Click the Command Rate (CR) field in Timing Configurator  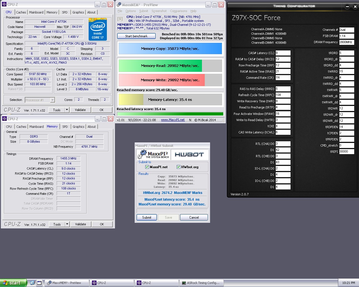(x=283, y=78)
